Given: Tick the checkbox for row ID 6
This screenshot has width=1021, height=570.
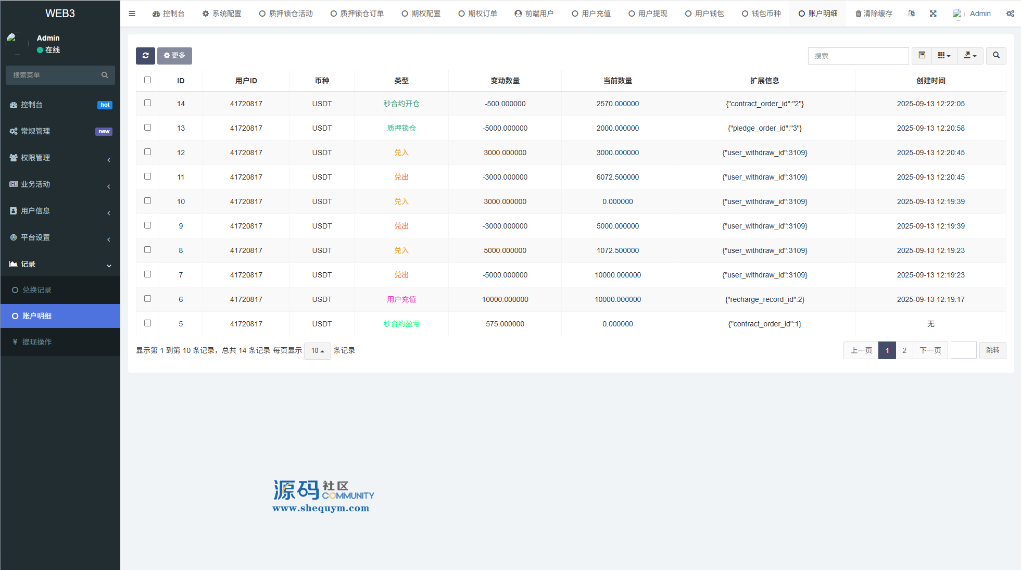Looking at the screenshot, I should (x=148, y=299).
